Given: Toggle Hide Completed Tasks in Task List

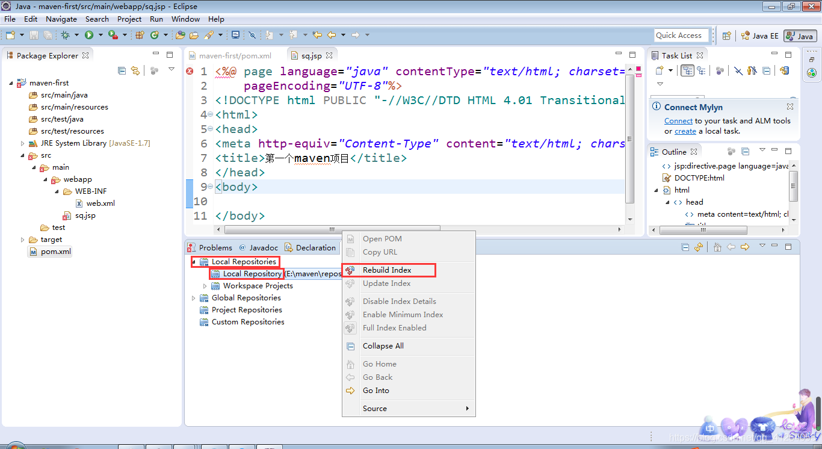Looking at the screenshot, I should click(738, 70).
